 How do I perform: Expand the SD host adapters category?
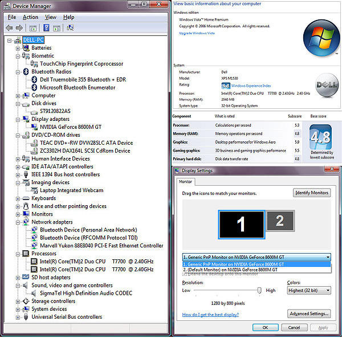coord(18,278)
